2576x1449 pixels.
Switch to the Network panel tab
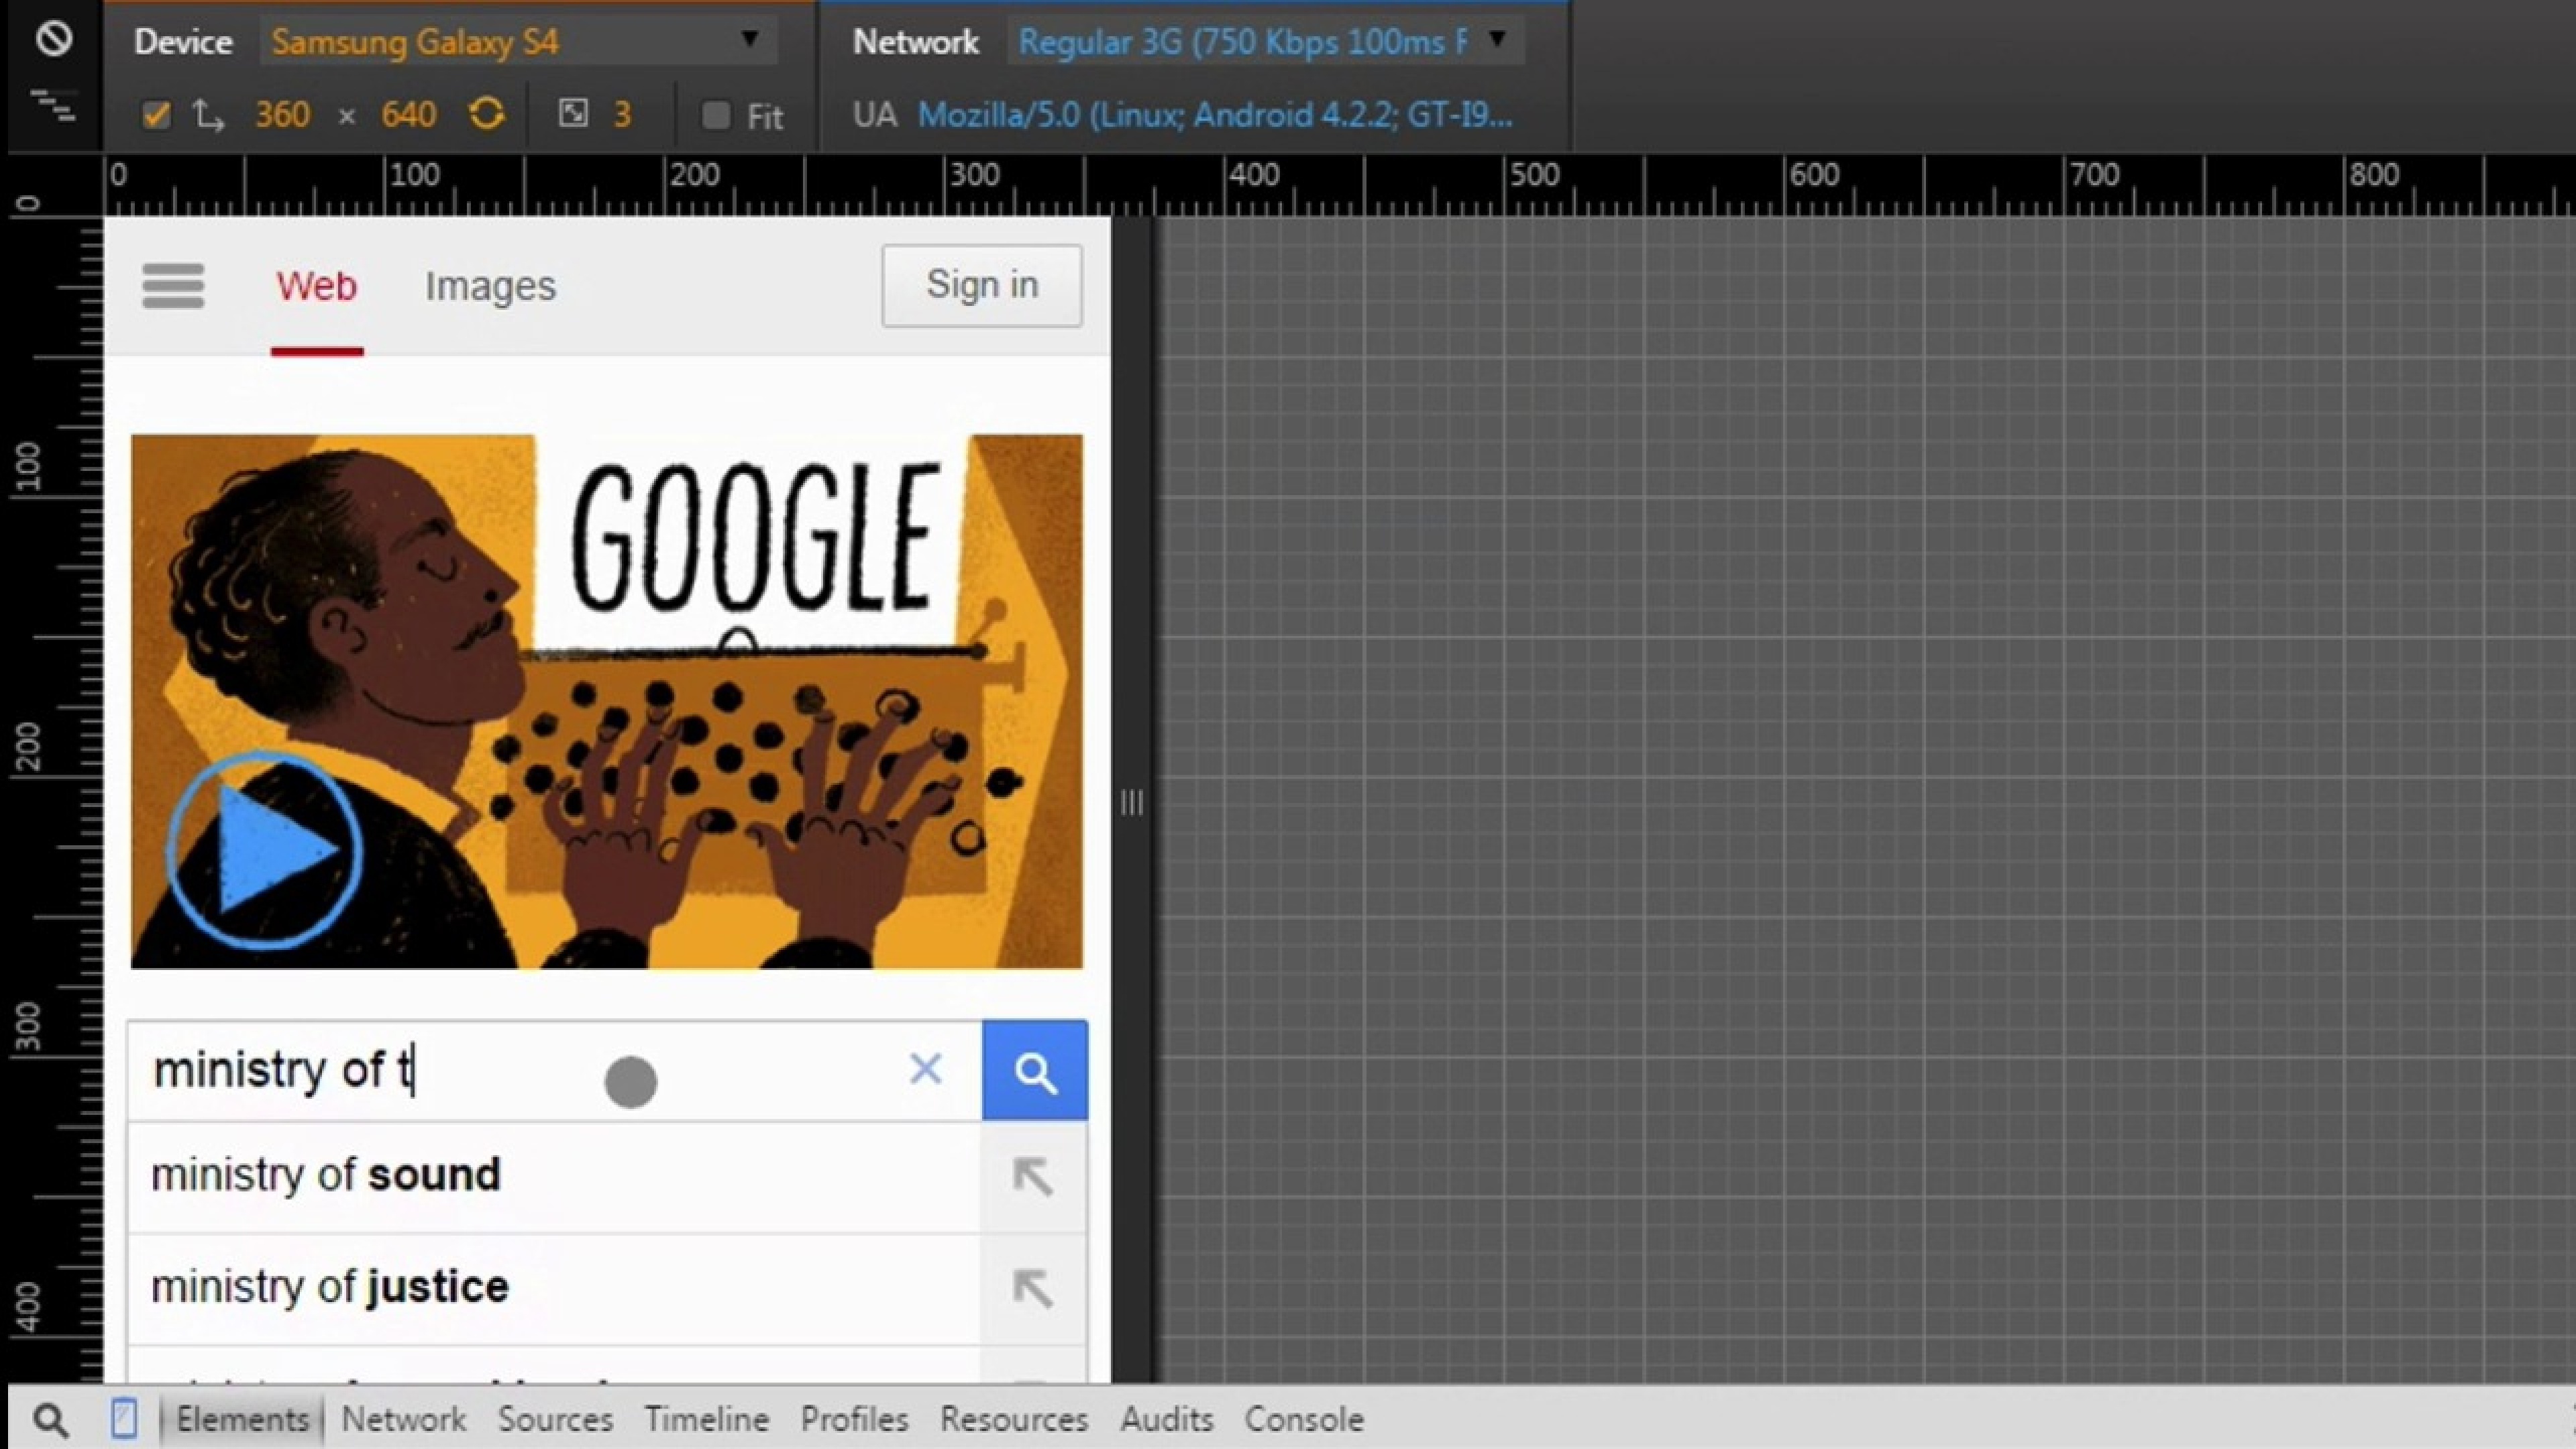(403, 1419)
